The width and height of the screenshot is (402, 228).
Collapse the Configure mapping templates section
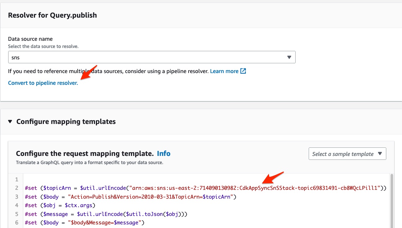[10, 122]
